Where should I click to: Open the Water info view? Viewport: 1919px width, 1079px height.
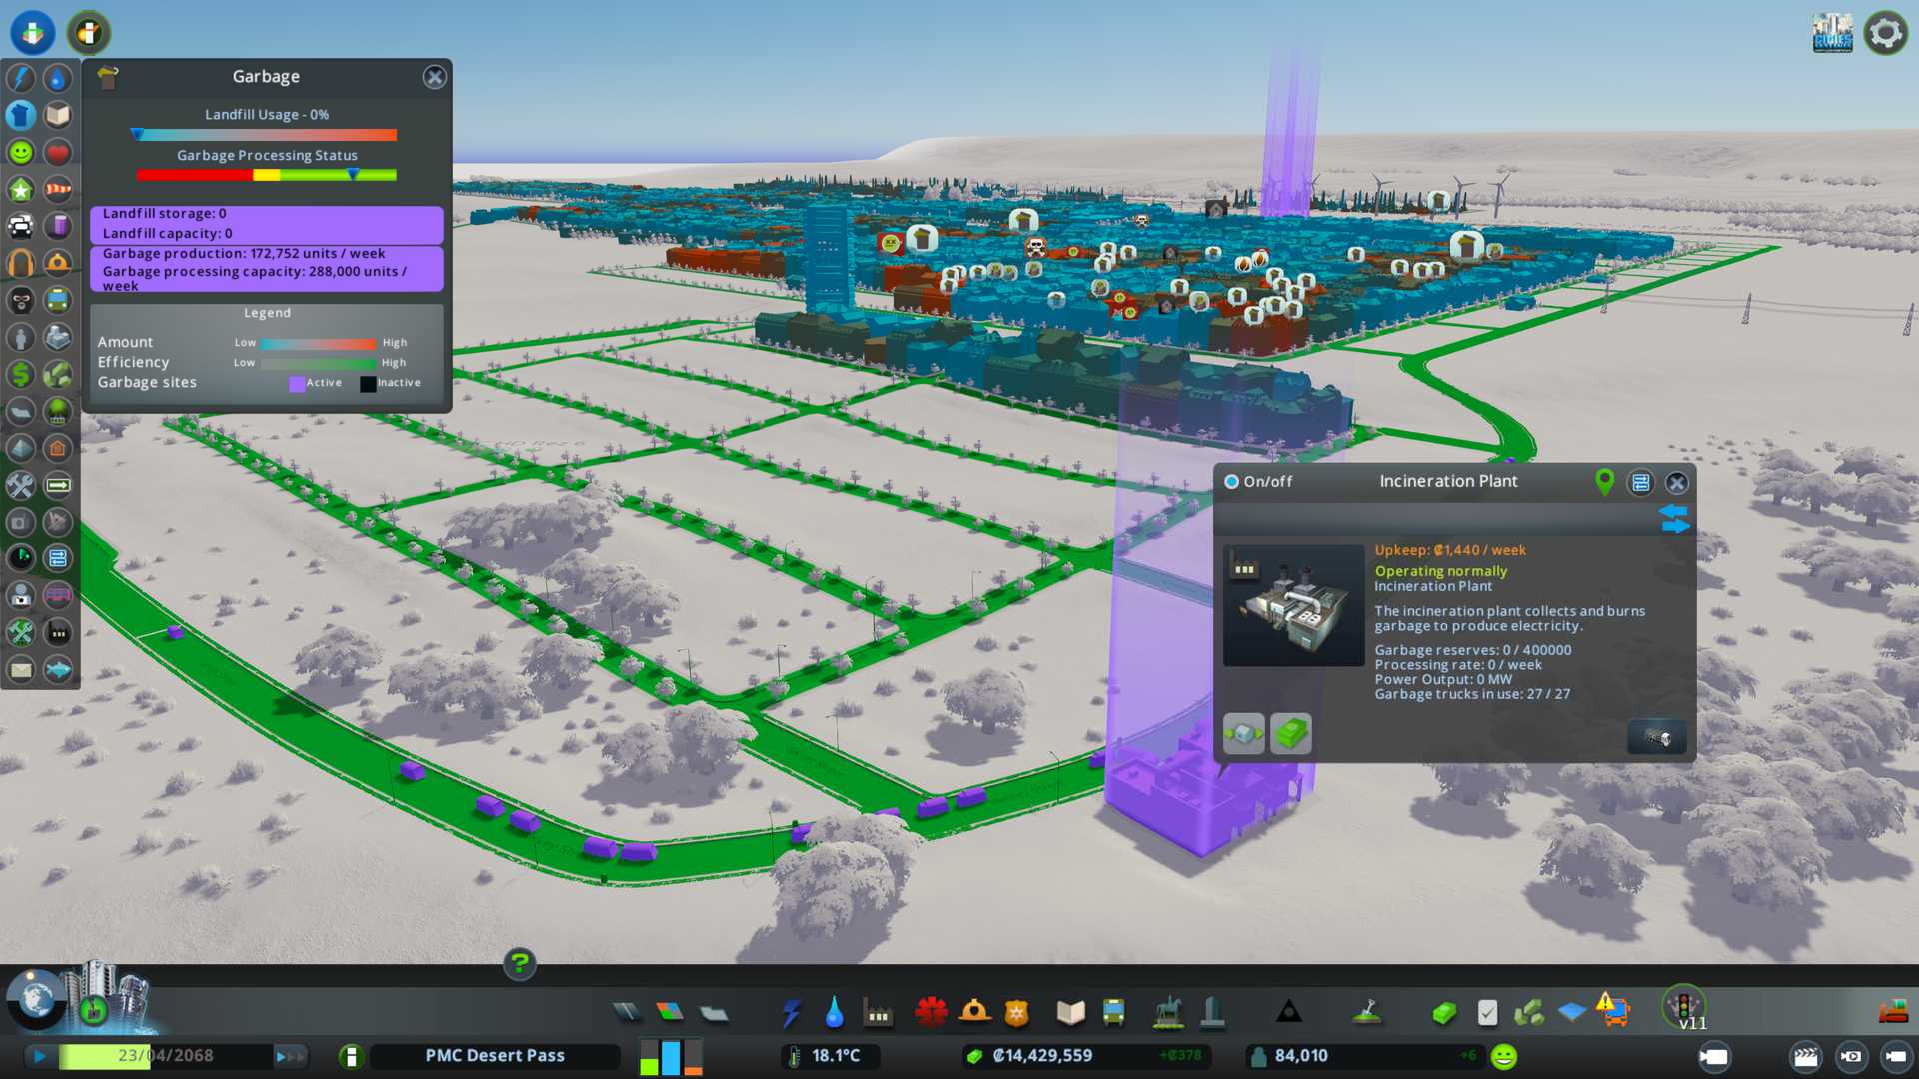click(x=58, y=78)
